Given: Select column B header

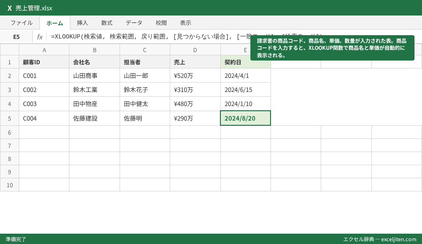Looking at the screenshot, I should pyautogui.click(x=94, y=50).
